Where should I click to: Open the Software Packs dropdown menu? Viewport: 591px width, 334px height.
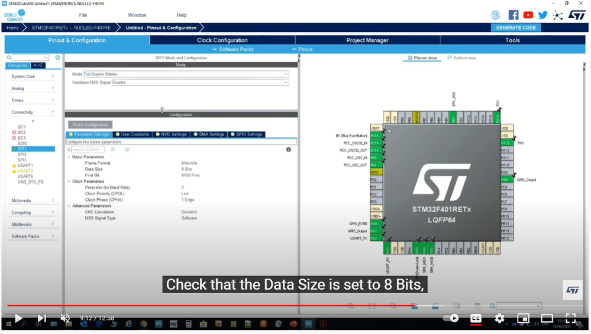coord(233,49)
